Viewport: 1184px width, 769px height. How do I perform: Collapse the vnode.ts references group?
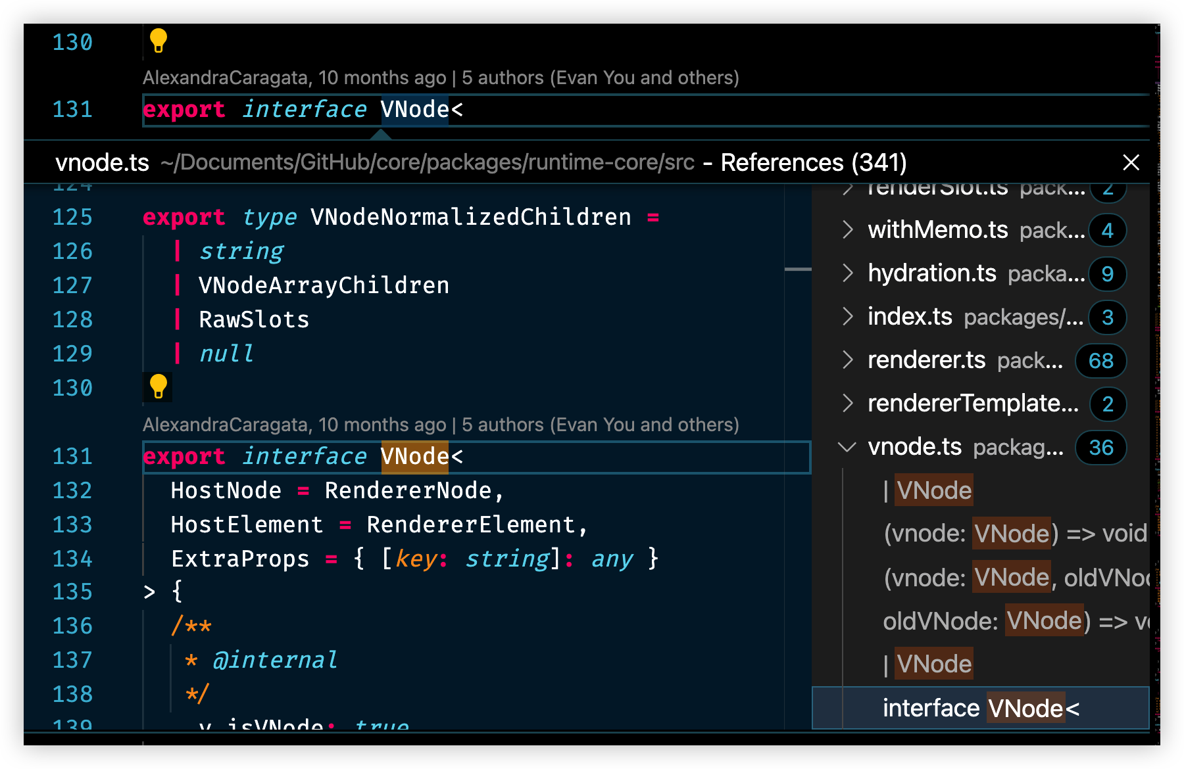(x=847, y=447)
